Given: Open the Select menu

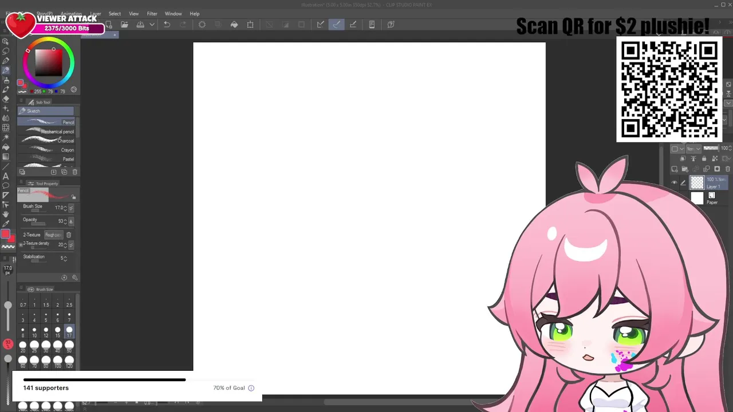Looking at the screenshot, I should pyautogui.click(x=115, y=14).
